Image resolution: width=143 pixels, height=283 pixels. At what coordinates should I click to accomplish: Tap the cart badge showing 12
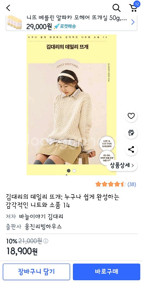[137, 4]
